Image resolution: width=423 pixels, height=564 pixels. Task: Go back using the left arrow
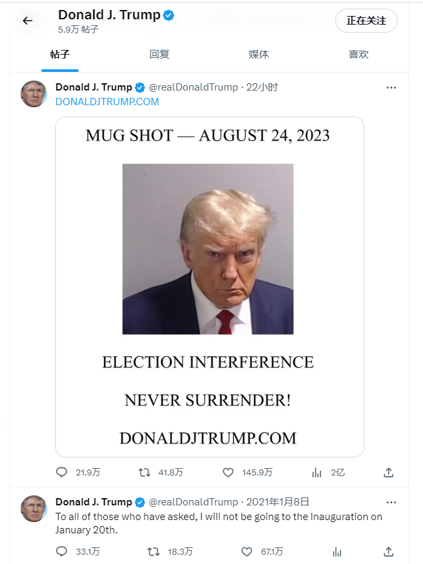(x=28, y=21)
